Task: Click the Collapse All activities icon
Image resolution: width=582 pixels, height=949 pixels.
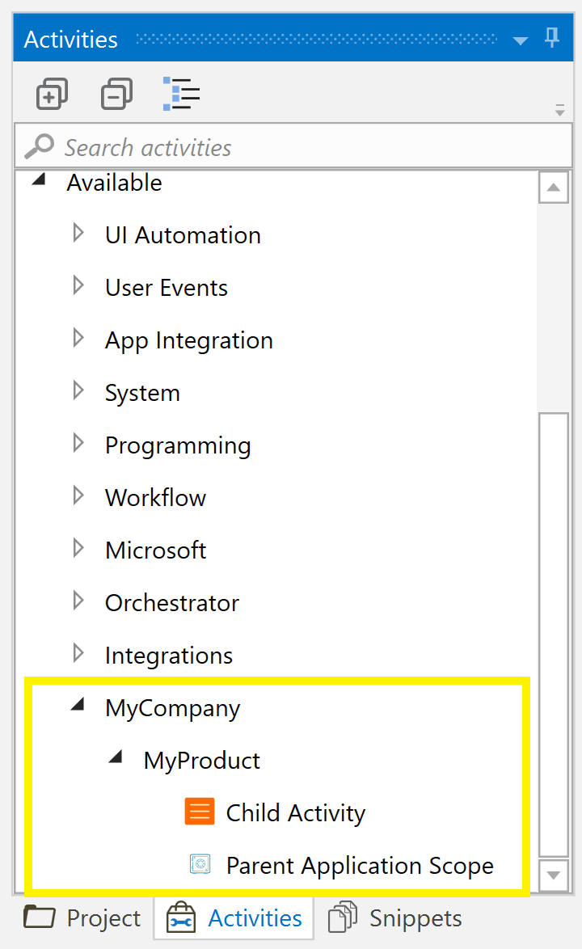Action: point(116,94)
